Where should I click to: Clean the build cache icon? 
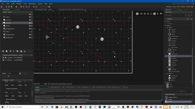pyautogui.click(x=29, y=7)
